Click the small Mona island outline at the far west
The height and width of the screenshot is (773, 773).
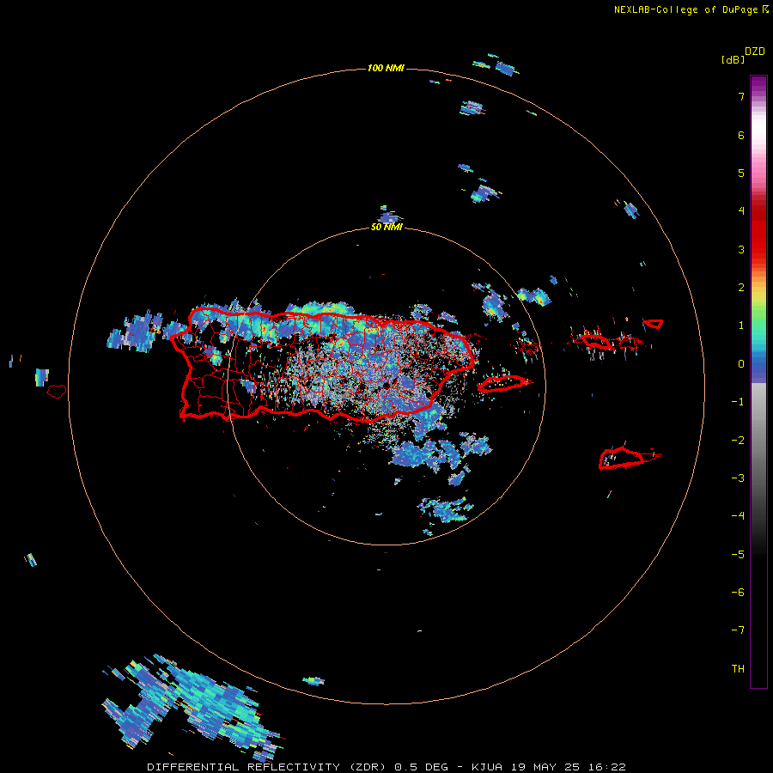pyautogui.click(x=57, y=392)
